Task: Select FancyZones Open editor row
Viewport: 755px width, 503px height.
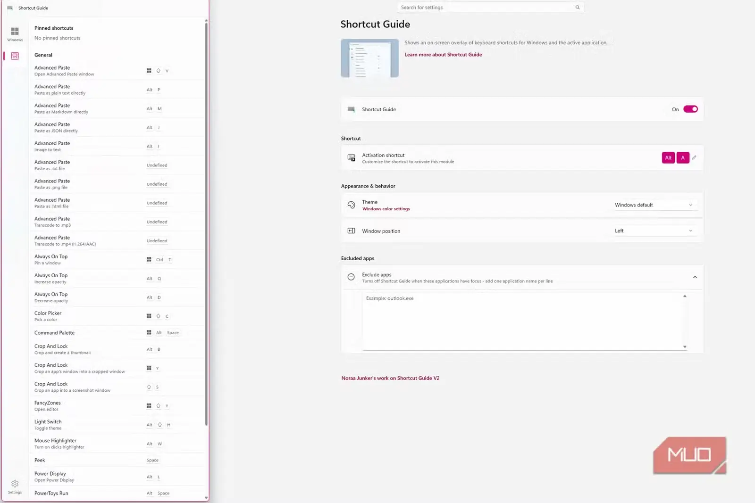Action: (x=117, y=405)
